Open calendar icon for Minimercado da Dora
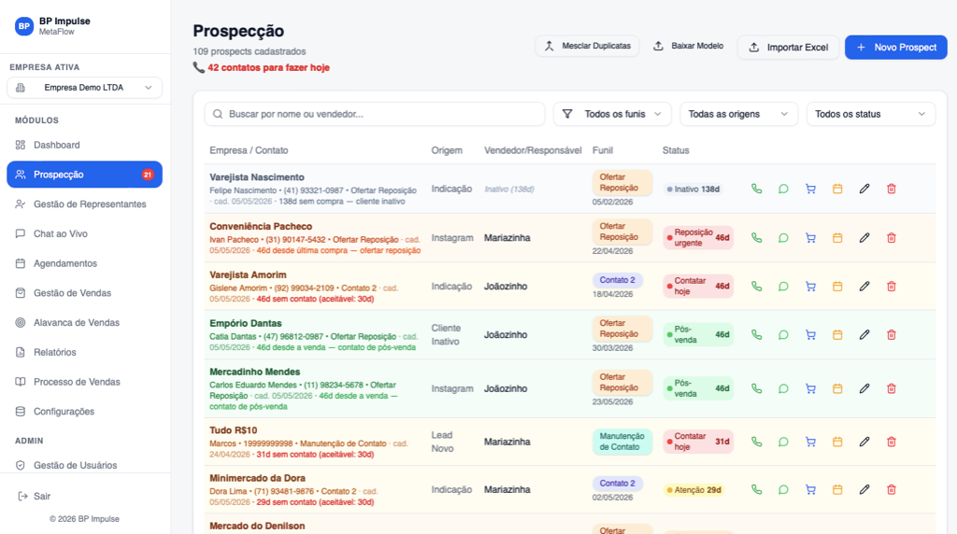957x534 pixels. pyautogui.click(x=837, y=489)
